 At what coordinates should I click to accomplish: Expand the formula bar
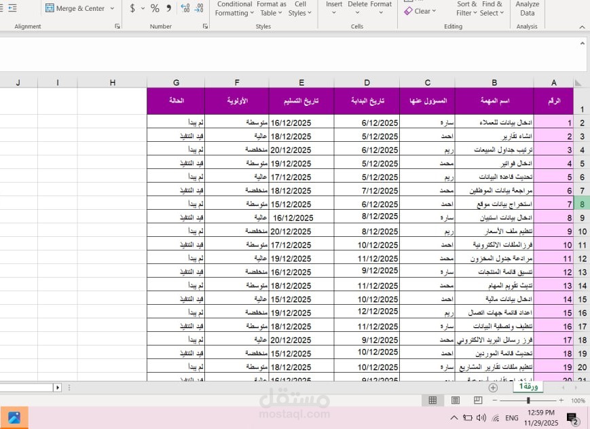582,43
